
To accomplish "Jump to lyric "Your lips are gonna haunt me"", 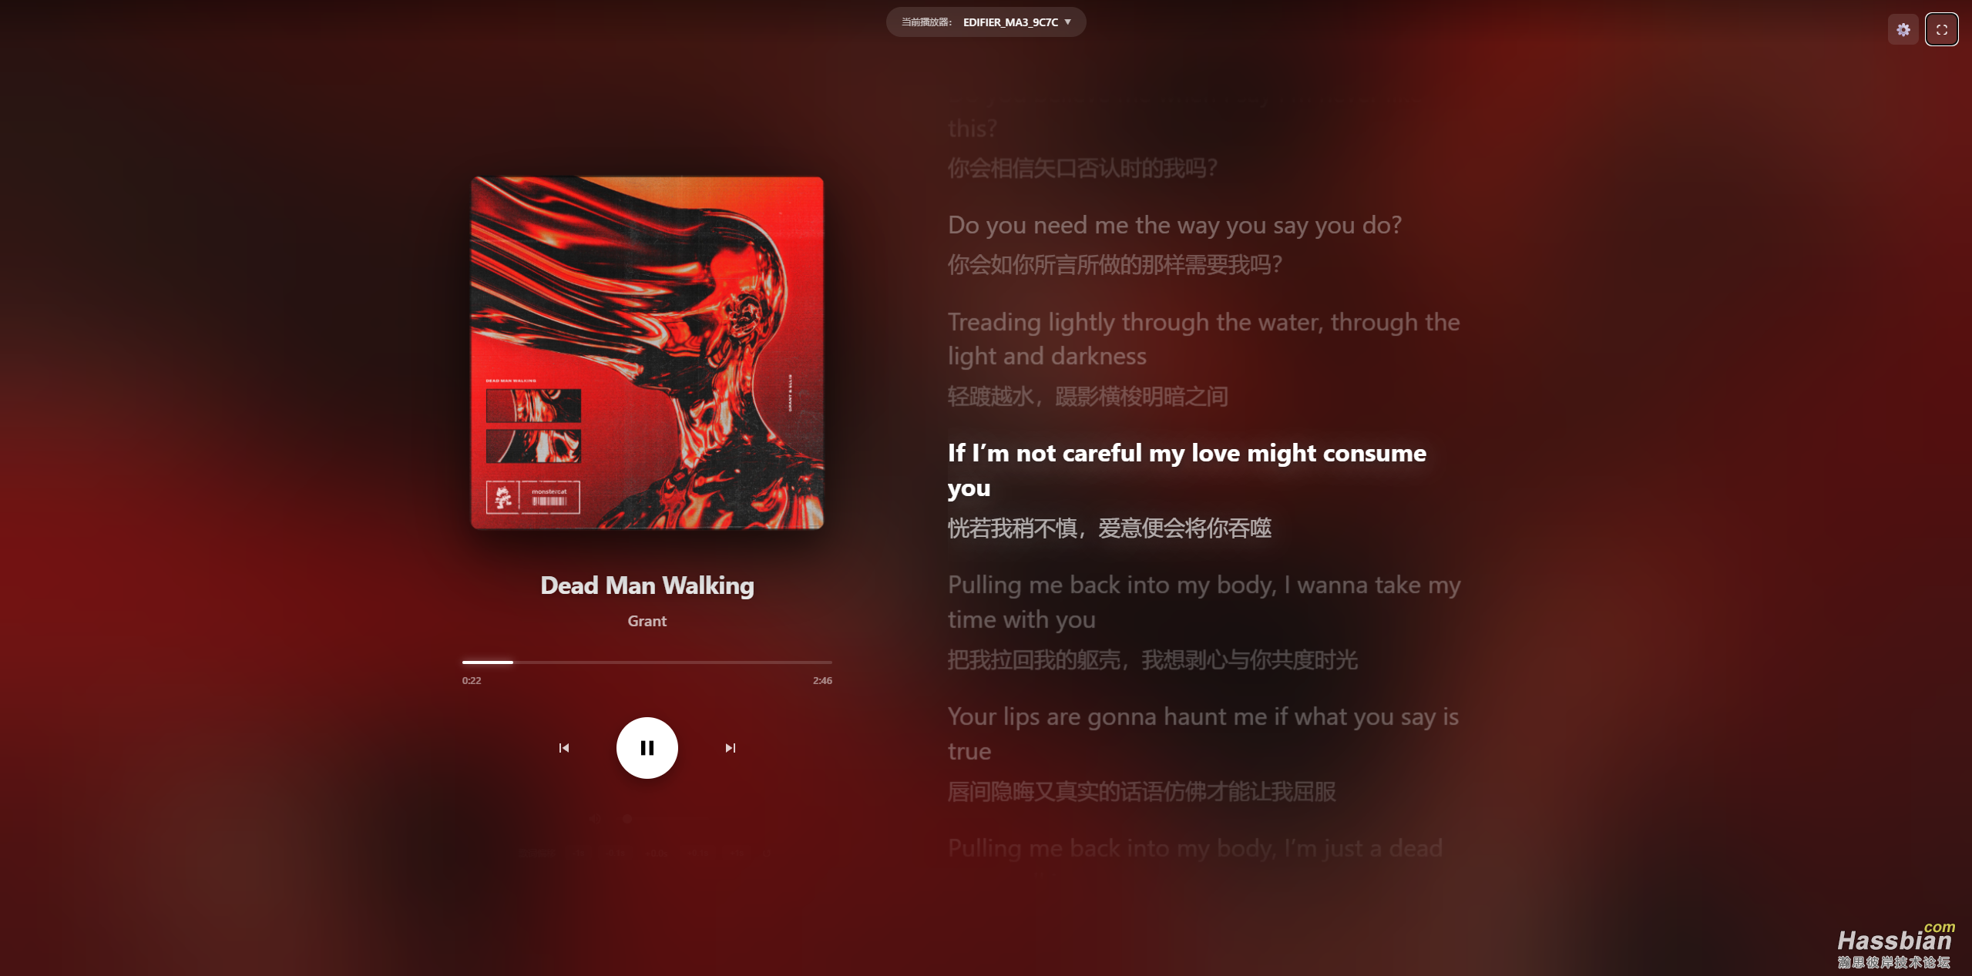I will point(1203,733).
